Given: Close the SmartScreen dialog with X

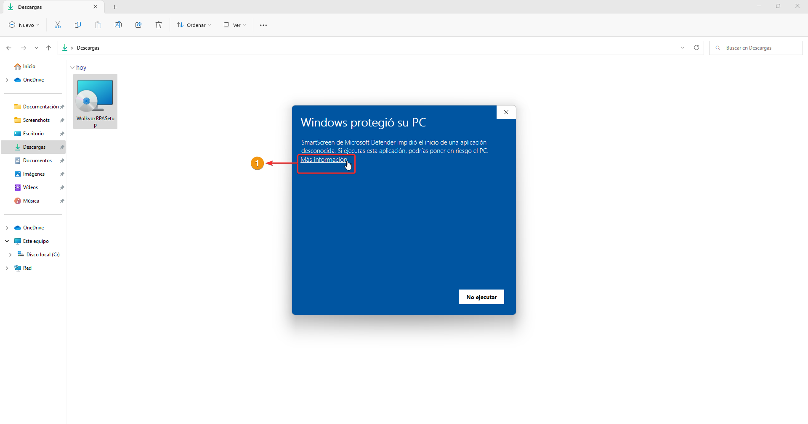Looking at the screenshot, I should [506, 112].
